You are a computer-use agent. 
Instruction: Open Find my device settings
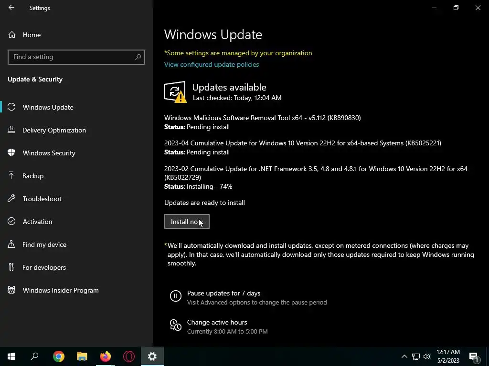point(44,244)
